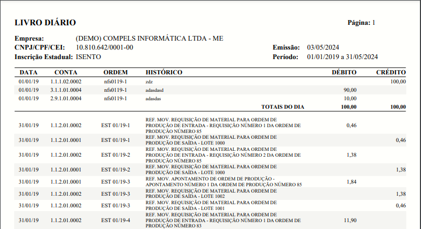The image size is (421, 229).
Task: Click the 'DATA' column header
Action: pos(29,72)
